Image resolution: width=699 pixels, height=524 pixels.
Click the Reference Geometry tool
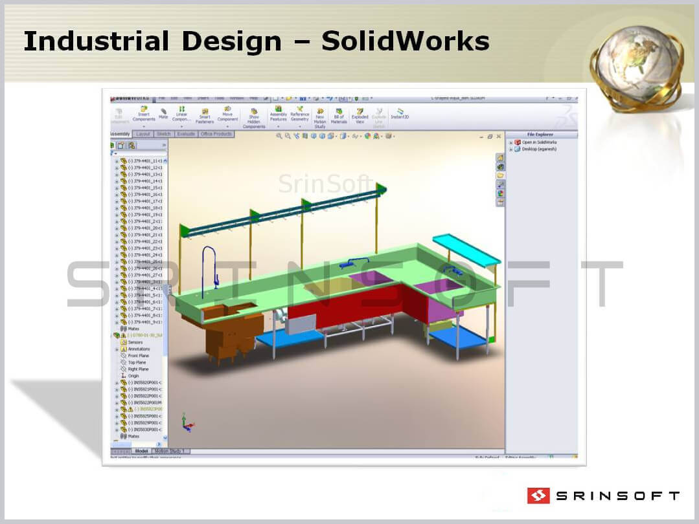pos(299,114)
